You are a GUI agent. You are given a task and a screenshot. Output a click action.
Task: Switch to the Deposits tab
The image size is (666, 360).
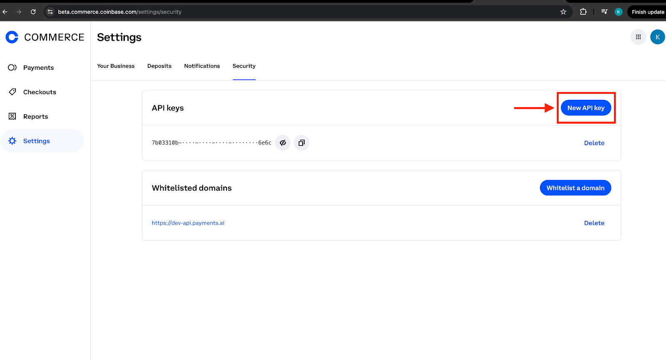(x=159, y=66)
